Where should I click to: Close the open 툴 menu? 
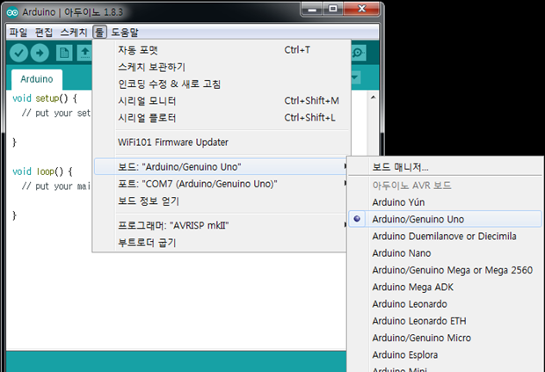point(99,33)
